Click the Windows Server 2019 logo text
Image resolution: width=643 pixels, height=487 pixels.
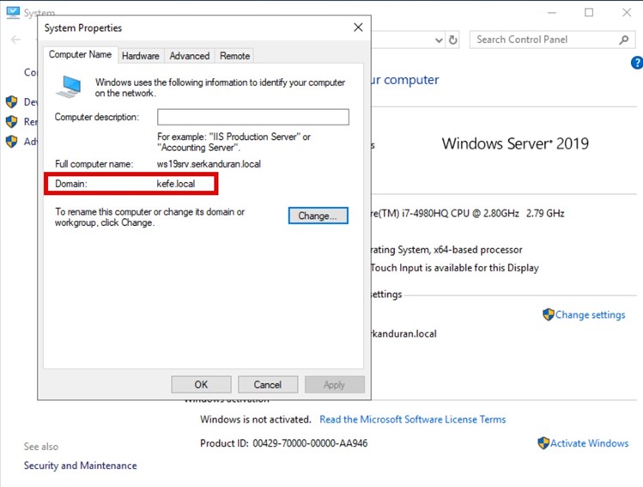pos(515,143)
